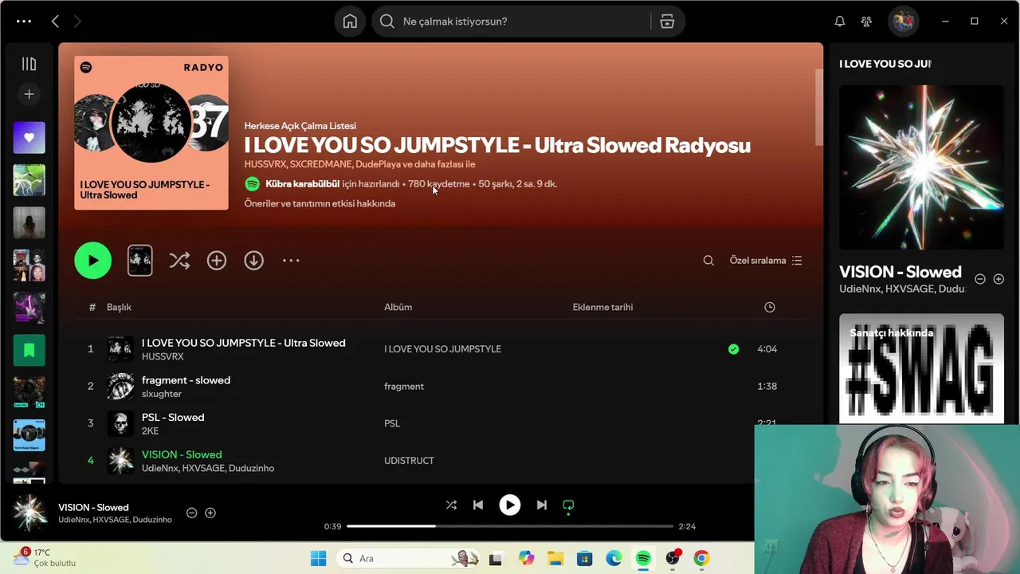1020x574 pixels.
Task: Sort by Eklenme tarihi column
Action: [x=602, y=307]
